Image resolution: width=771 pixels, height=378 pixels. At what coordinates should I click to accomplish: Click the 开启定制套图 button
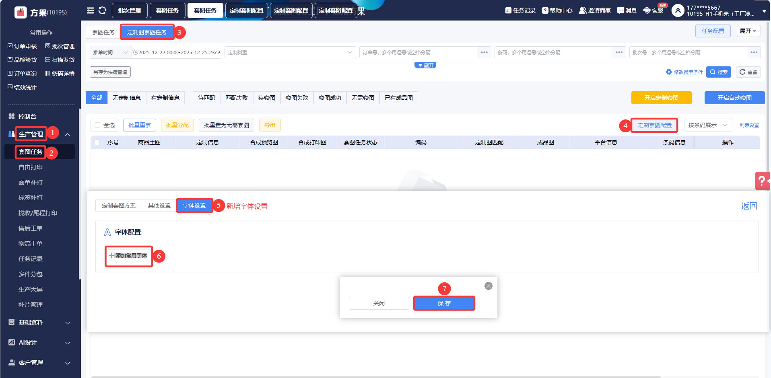coord(662,98)
